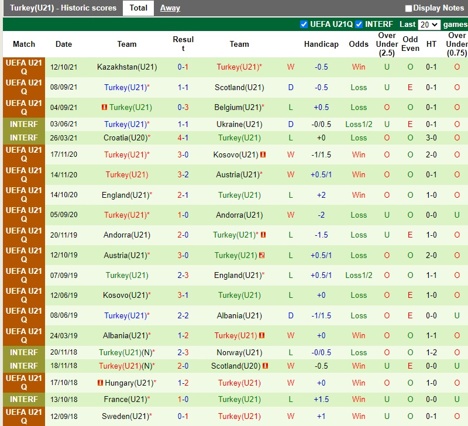This screenshot has width=468, height=426.
Task: Click the 0-1 result of Sweden match
Action: tap(183, 416)
